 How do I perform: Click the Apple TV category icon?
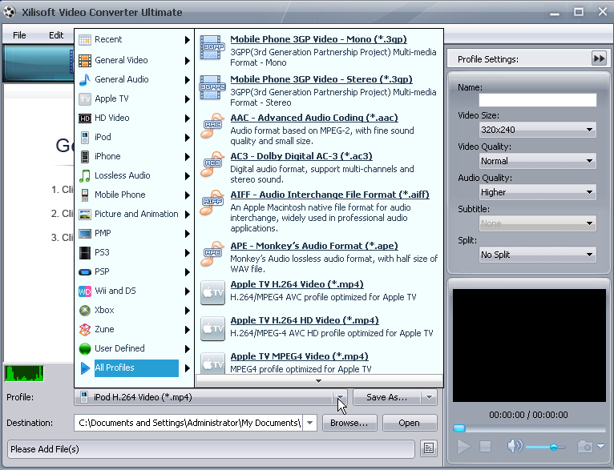[85, 99]
